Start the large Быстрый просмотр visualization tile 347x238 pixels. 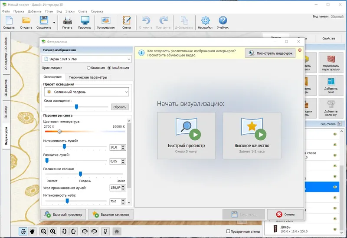[187, 136]
